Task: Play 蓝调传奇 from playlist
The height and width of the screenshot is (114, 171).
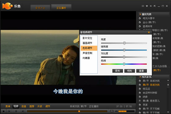Action: 147,26
